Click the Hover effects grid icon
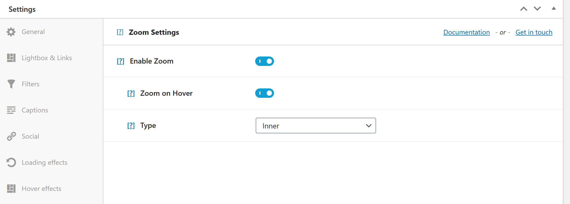This screenshot has width=570, height=204. pyautogui.click(x=11, y=189)
